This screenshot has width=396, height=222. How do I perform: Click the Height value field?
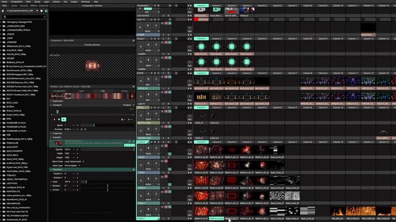pos(67,158)
